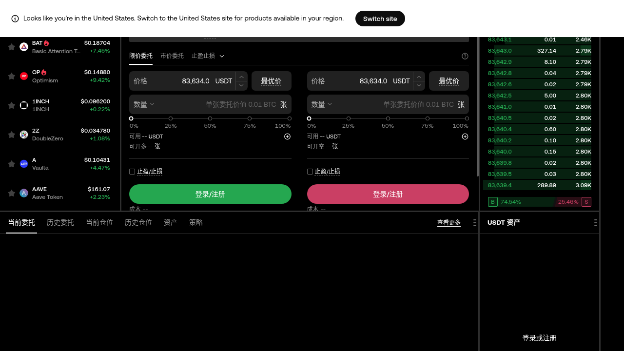Switch to the 市价委托 tab

172,56
